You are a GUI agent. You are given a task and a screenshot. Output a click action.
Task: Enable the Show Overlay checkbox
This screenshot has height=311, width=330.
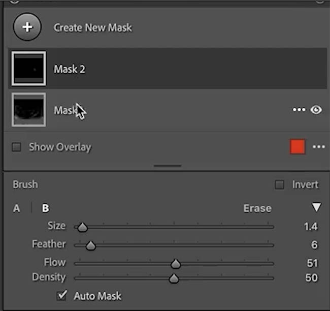pyautogui.click(x=16, y=147)
